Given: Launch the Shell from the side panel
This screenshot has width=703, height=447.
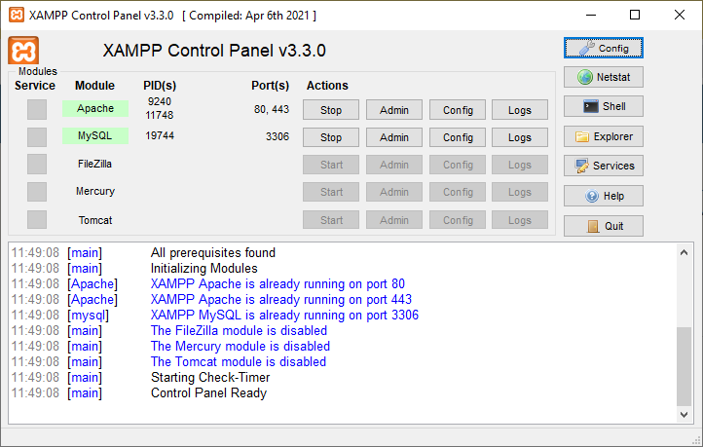Looking at the screenshot, I should pos(603,106).
